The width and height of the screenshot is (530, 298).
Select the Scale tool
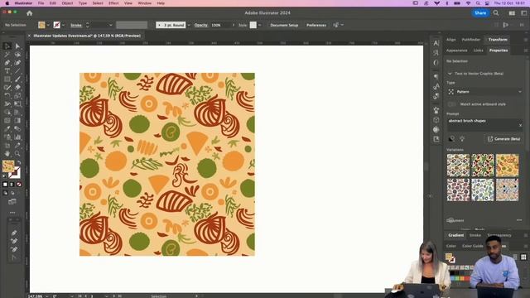17,96
